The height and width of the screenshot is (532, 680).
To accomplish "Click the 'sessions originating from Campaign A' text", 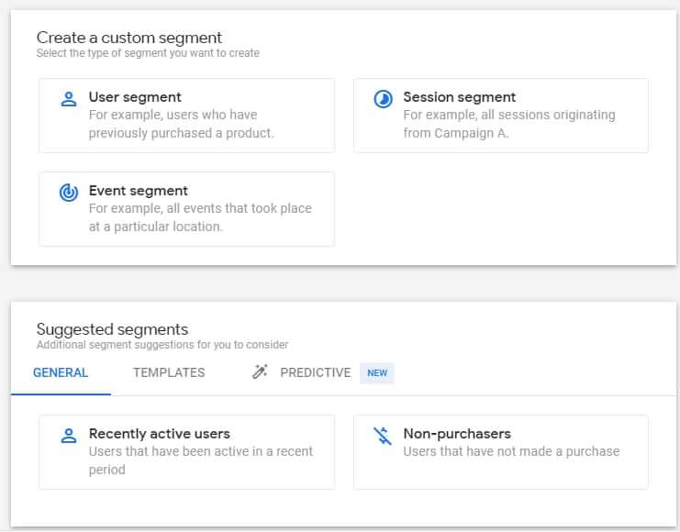I will (508, 124).
